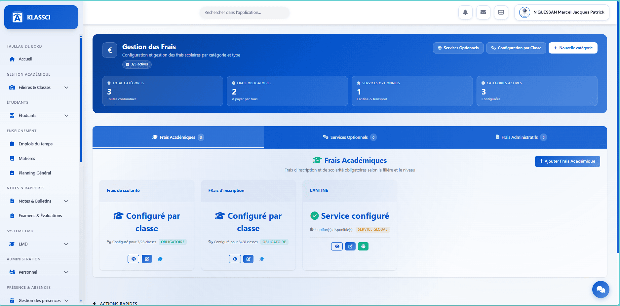Screen dimensions: 620x306
Task: Open the messages envelope icon
Action: (483, 12)
